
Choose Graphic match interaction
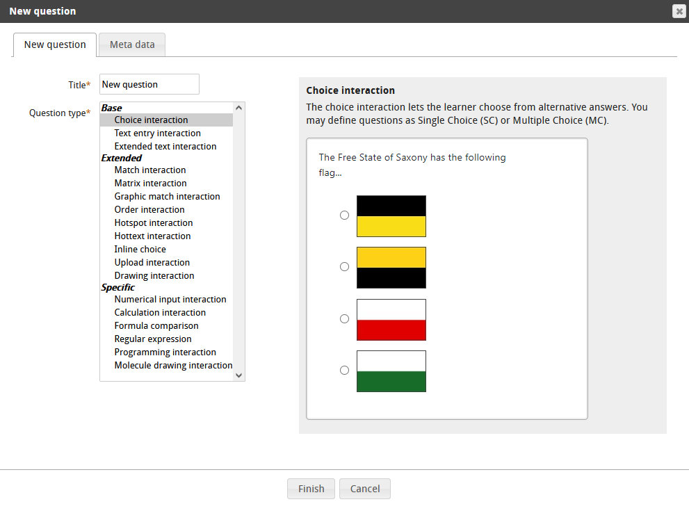click(x=167, y=196)
